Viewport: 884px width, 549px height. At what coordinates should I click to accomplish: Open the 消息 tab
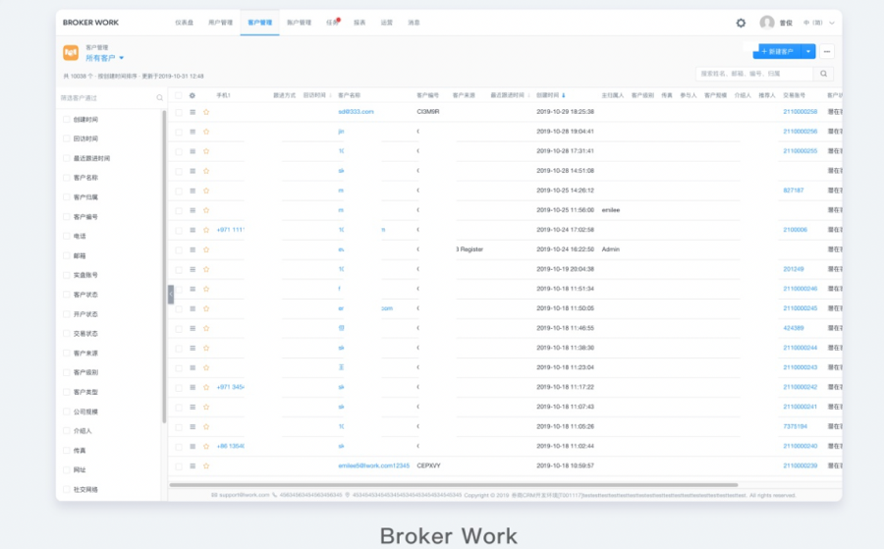click(x=414, y=23)
